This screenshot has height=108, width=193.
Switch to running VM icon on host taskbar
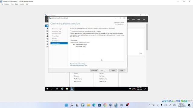116,105
